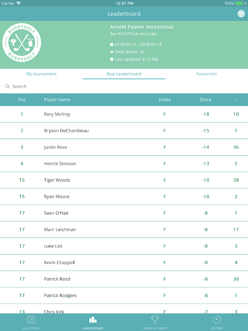Open History clock icon
The width and height of the screenshot is (248, 331).
pyautogui.click(x=217, y=319)
